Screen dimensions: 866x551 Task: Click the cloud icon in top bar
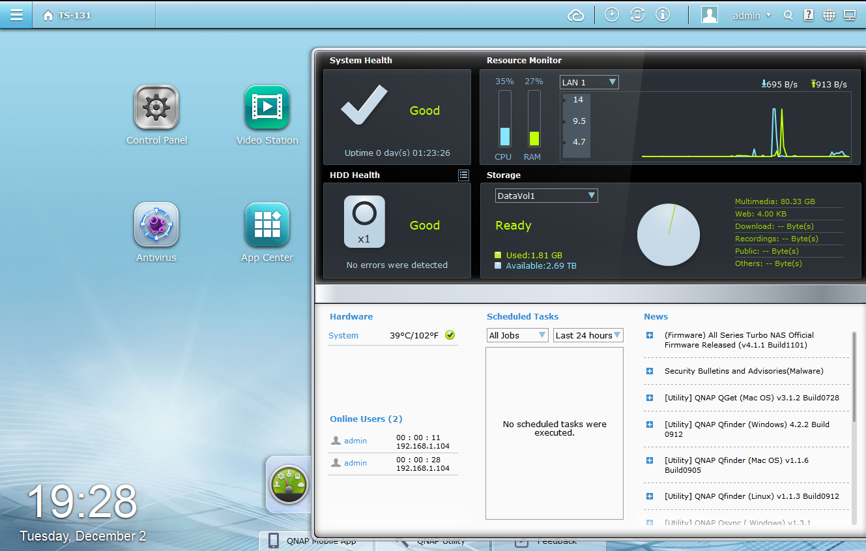[576, 15]
